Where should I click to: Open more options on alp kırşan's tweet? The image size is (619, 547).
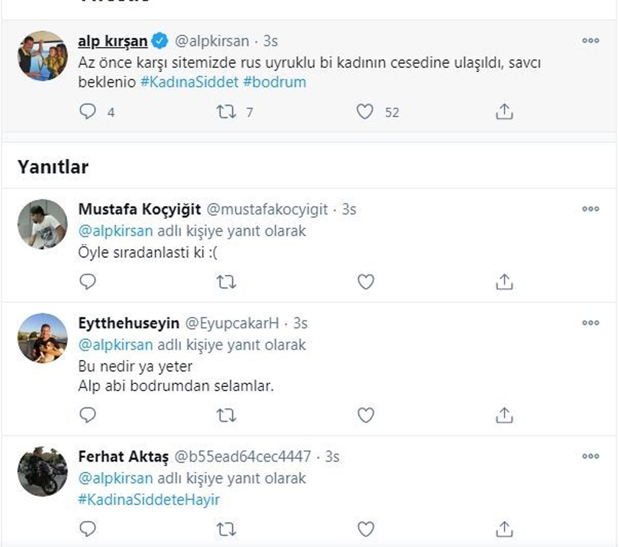pyautogui.click(x=590, y=41)
